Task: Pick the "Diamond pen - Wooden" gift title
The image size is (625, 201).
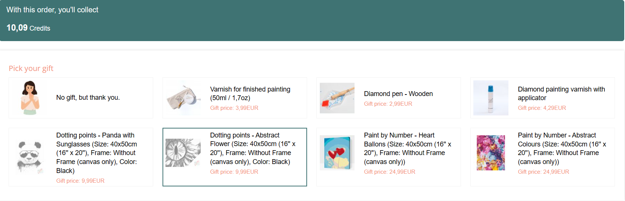Action: coord(398,94)
